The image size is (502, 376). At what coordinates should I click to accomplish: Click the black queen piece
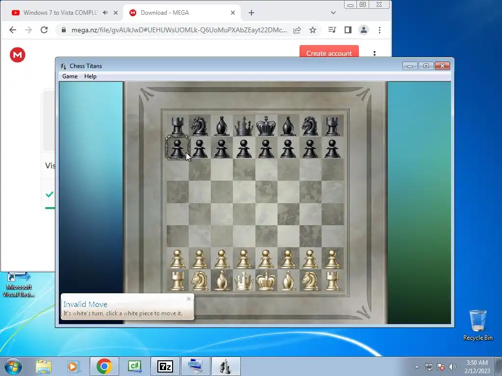(244, 126)
